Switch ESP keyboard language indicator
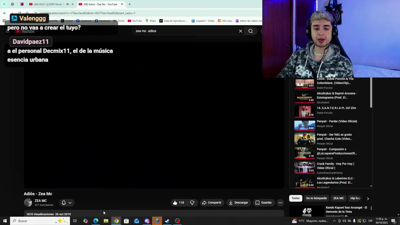The image size is (400, 225). point(370,221)
